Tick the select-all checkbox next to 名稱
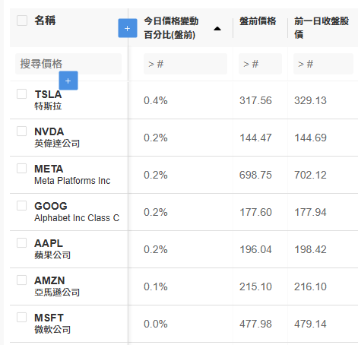 (x=22, y=21)
